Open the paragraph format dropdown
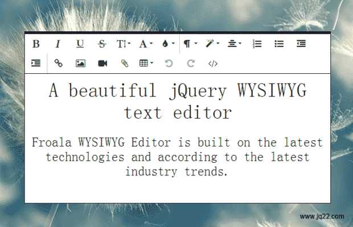353x227 pixels. (190, 44)
